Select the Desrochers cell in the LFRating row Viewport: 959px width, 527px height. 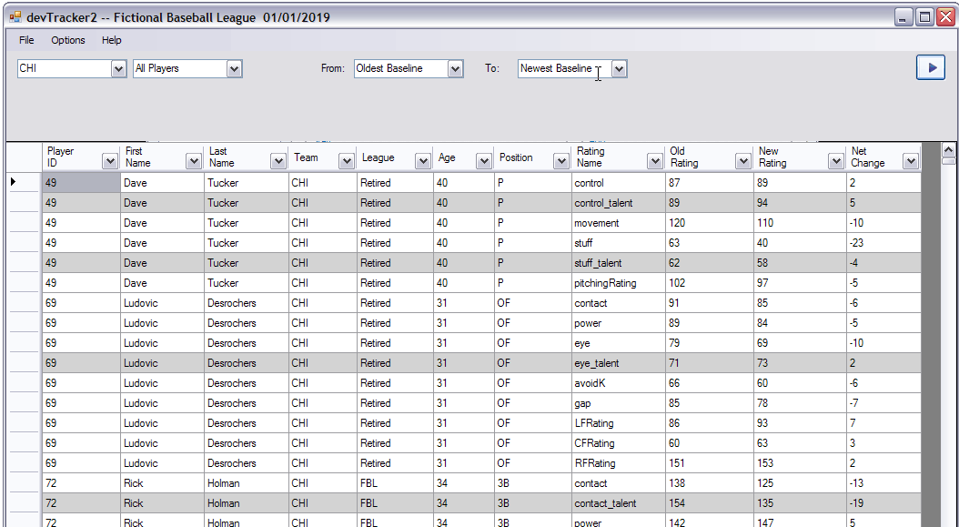coord(247,423)
